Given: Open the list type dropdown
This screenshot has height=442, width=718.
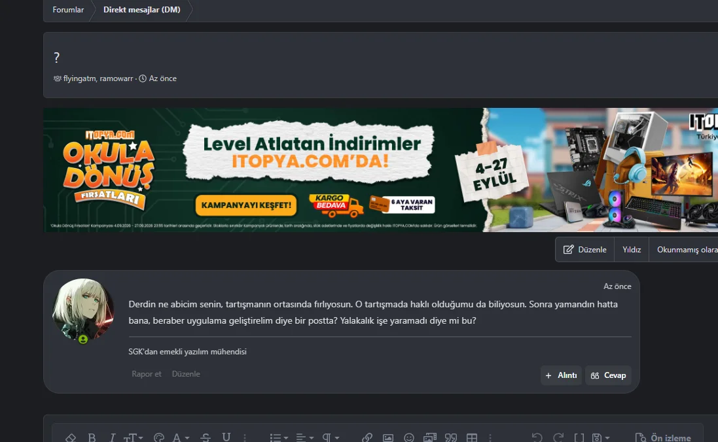Looking at the screenshot, I should tap(278, 438).
